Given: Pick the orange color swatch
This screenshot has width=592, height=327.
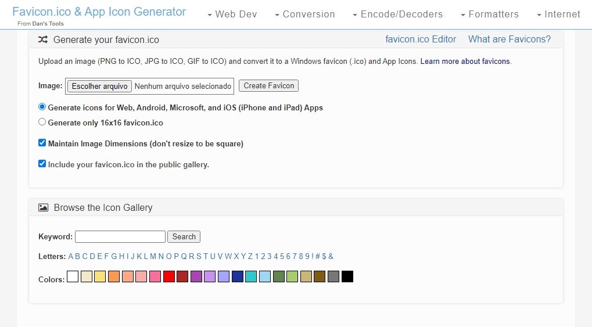Looking at the screenshot, I should 114,276.
